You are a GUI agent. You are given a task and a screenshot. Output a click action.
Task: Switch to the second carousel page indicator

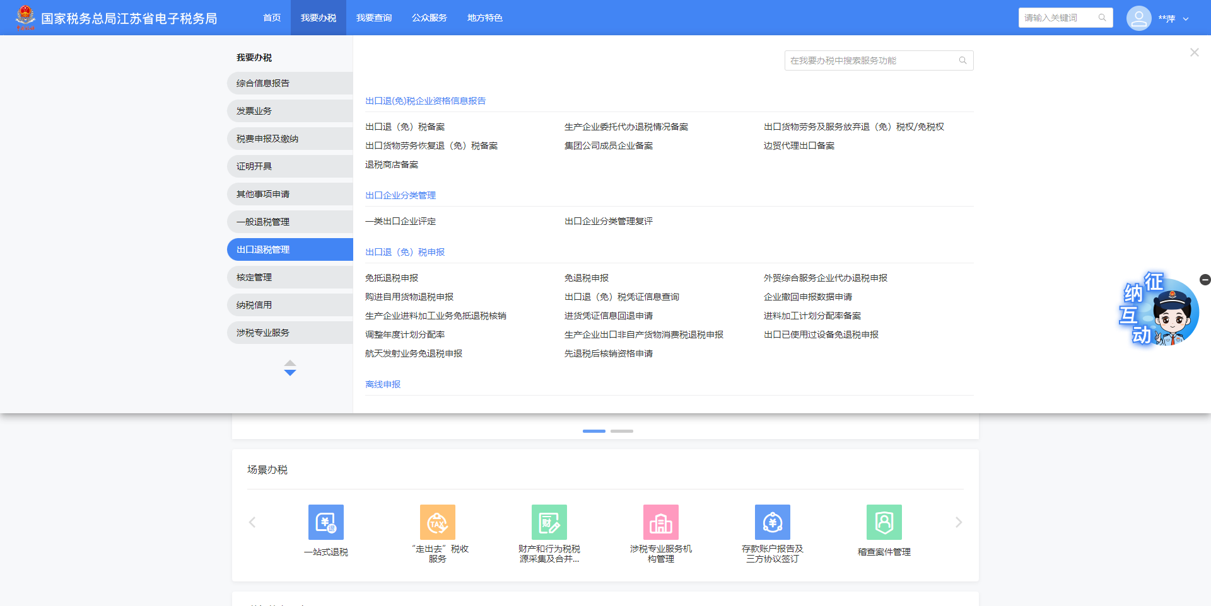(x=621, y=431)
